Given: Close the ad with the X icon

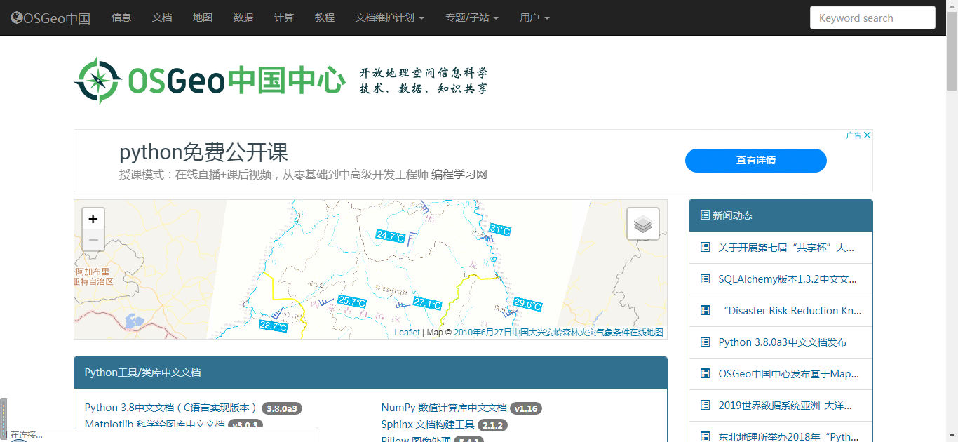Looking at the screenshot, I should click(x=867, y=135).
